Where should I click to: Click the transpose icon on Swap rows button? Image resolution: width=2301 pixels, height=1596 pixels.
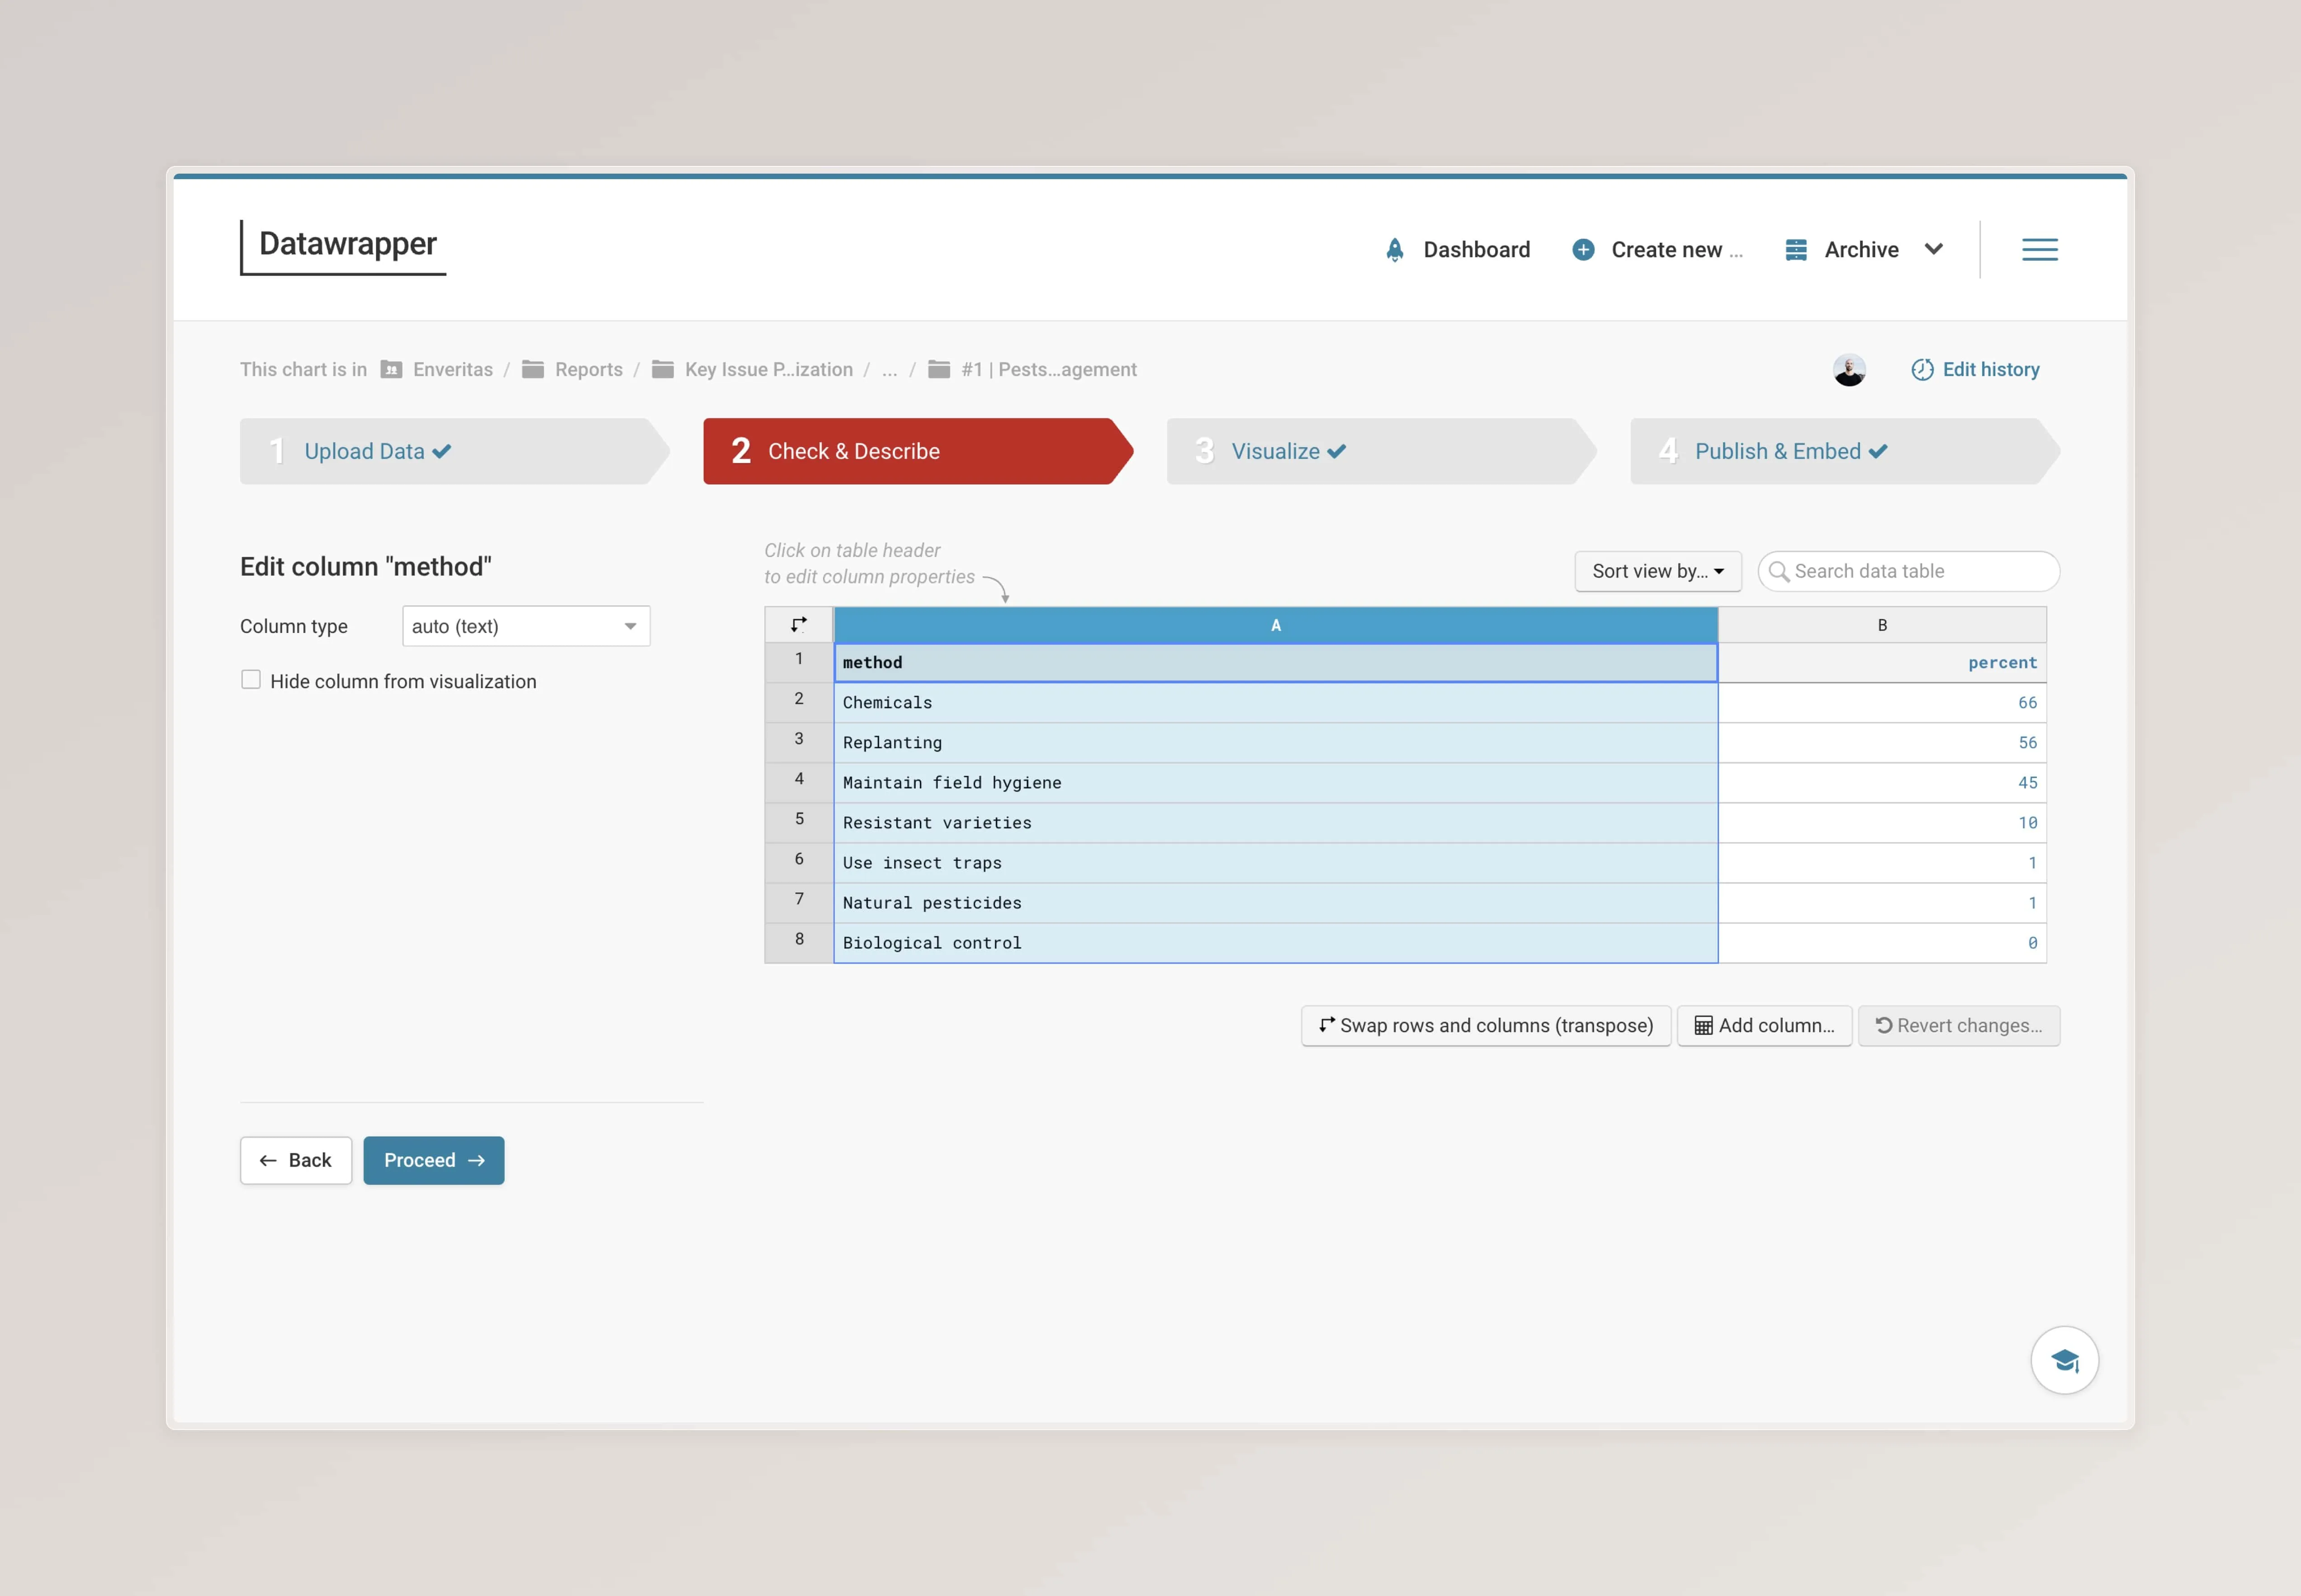click(x=1328, y=1025)
